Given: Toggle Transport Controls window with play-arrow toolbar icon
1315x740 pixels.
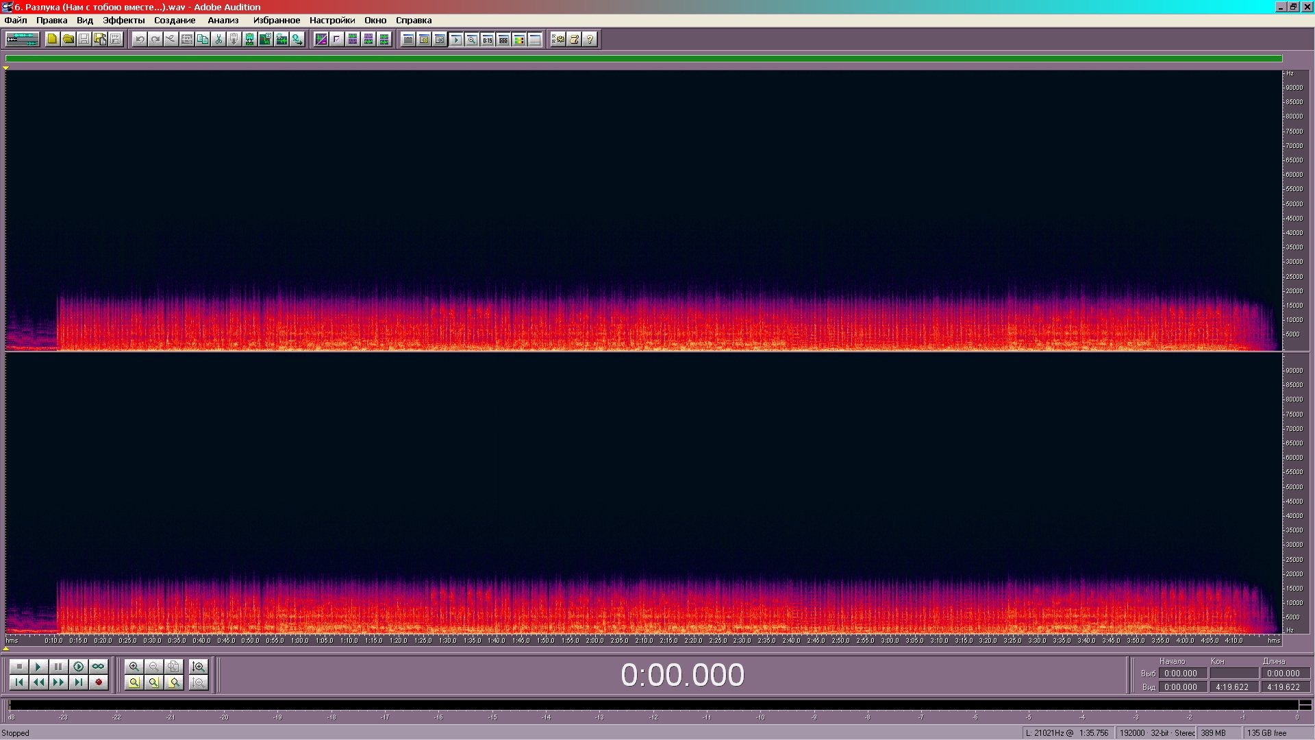Looking at the screenshot, I should (455, 39).
